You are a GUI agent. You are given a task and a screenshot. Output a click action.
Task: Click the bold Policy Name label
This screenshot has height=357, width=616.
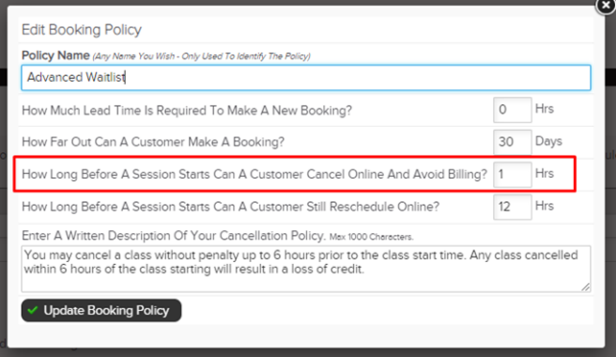(x=55, y=55)
